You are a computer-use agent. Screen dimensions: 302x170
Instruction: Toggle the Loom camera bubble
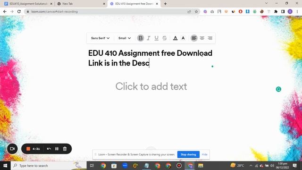[x=12, y=149]
